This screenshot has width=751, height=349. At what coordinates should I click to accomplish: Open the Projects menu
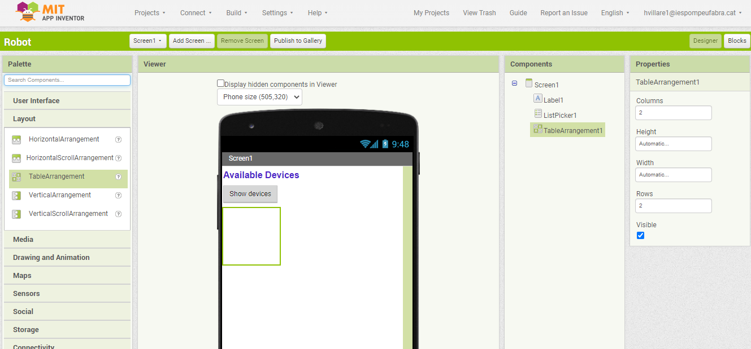point(150,13)
